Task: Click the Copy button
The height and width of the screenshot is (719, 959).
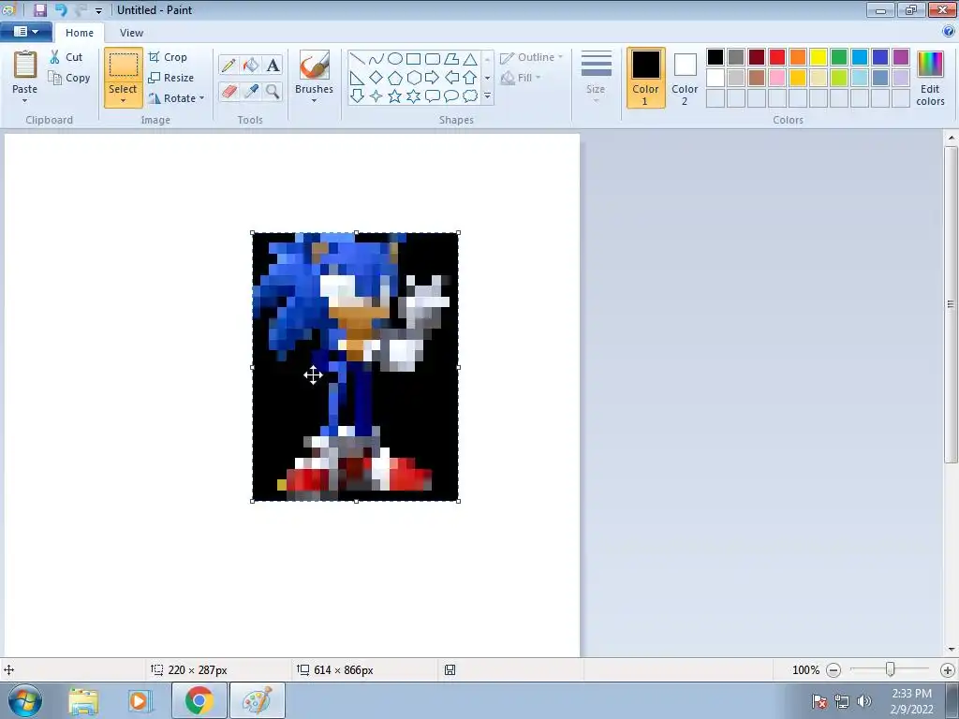Action: [x=69, y=78]
